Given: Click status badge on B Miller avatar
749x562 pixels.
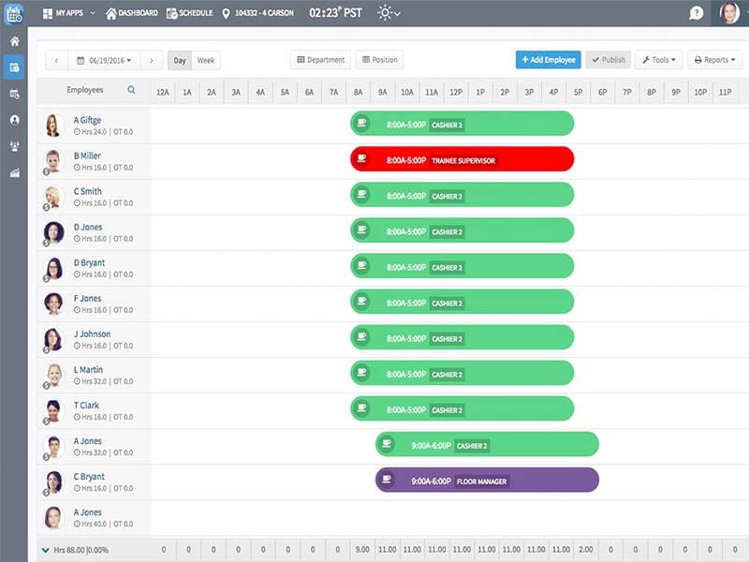Looking at the screenshot, I should coord(46,171).
